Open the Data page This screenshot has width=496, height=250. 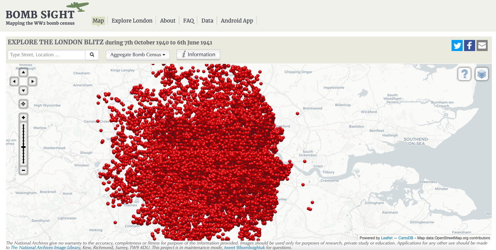(x=207, y=20)
